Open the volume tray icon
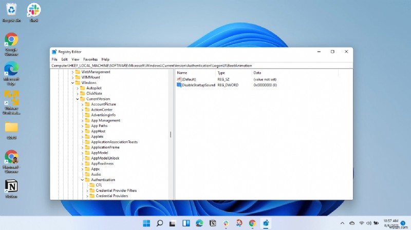The image size is (411, 230). click(x=368, y=223)
